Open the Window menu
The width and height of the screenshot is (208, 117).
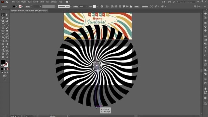coord(54,2)
